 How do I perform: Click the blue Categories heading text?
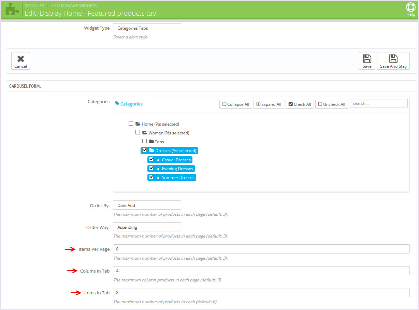[131, 104]
